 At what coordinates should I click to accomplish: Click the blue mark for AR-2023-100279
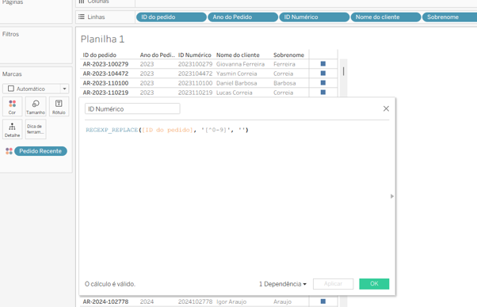[323, 64]
